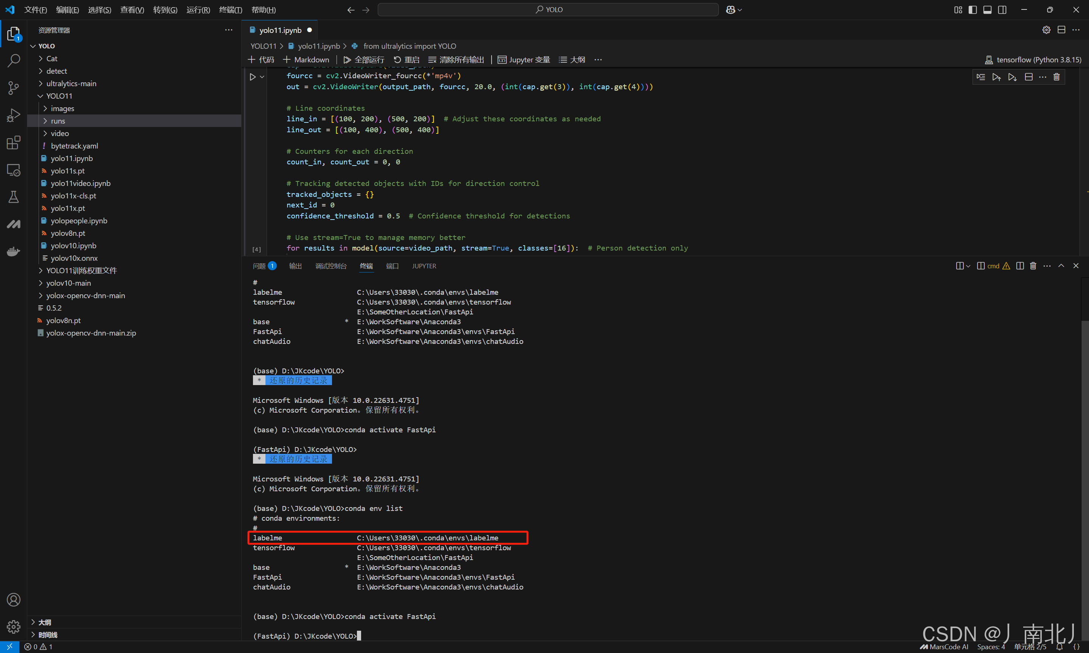
Task: Open yolo11video.ipynb in the explorer
Action: tap(81, 183)
